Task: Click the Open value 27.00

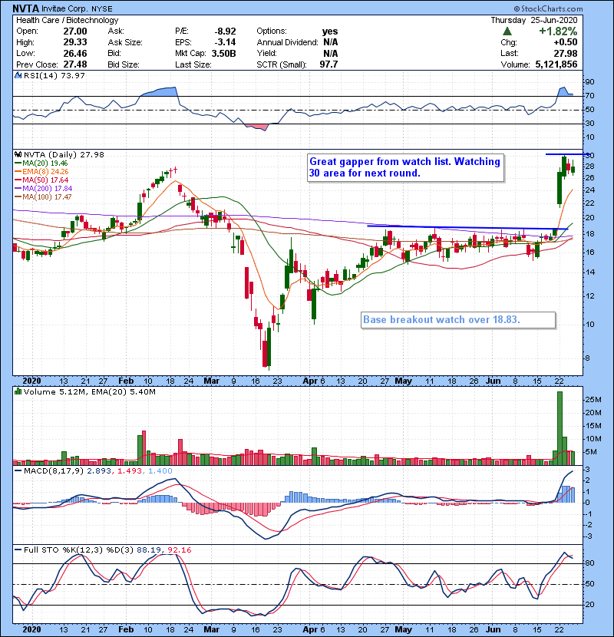Action: [x=75, y=31]
